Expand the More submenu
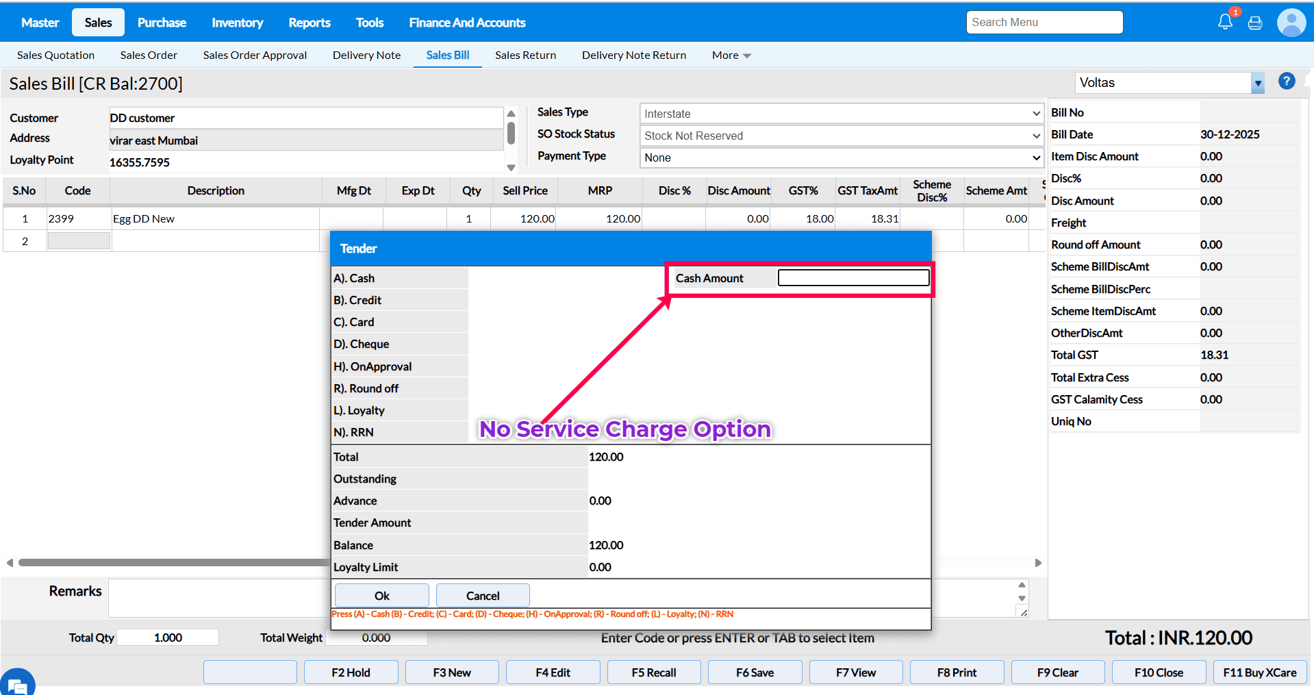Image resolution: width=1314 pixels, height=695 pixels. 731,55
